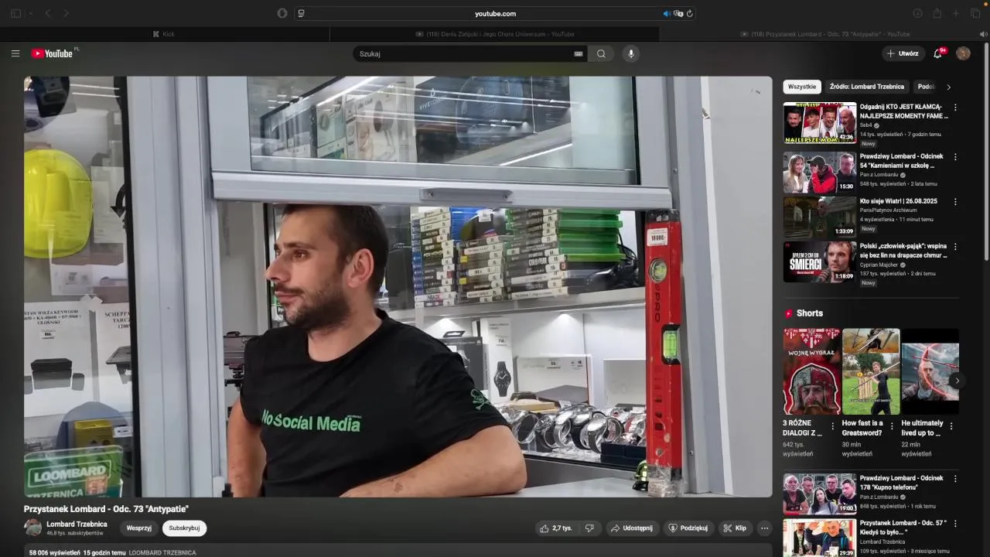Switch to Denis Załęcki YouTube tab
Viewport: 990px width, 557px height.
(x=495, y=34)
